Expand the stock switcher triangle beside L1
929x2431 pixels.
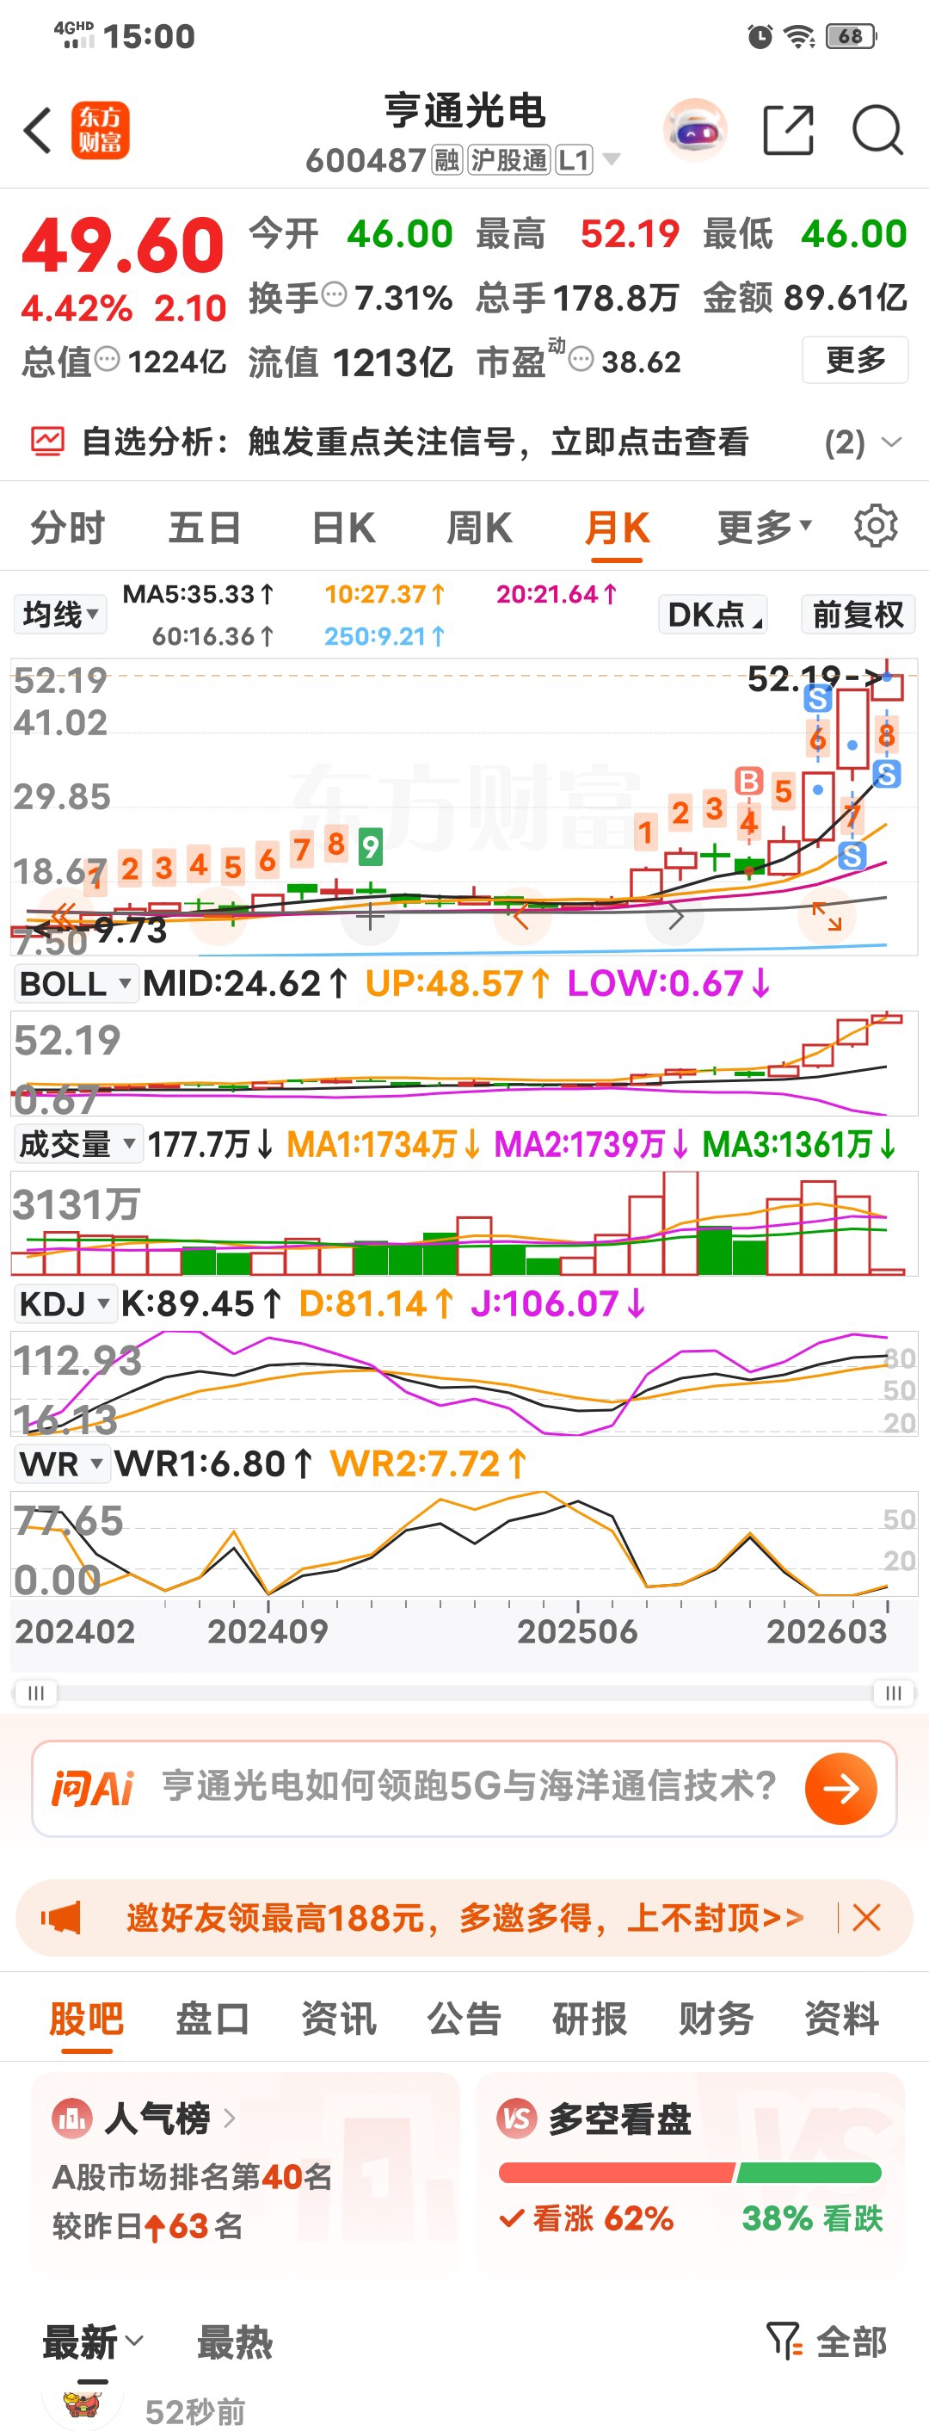tap(611, 159)
